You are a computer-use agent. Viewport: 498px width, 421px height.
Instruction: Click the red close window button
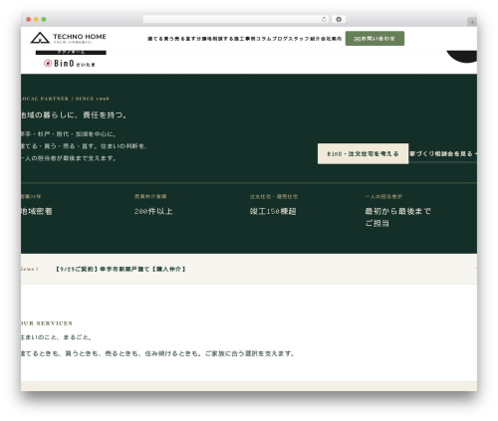29,20
